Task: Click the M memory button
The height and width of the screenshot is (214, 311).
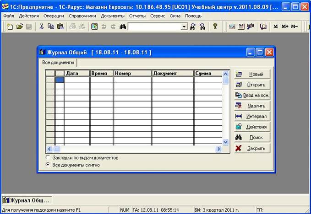Action: [275, 27]
